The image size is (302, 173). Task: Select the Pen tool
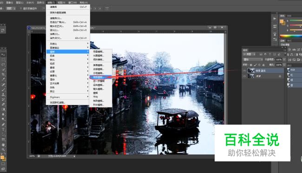(3, 125)
